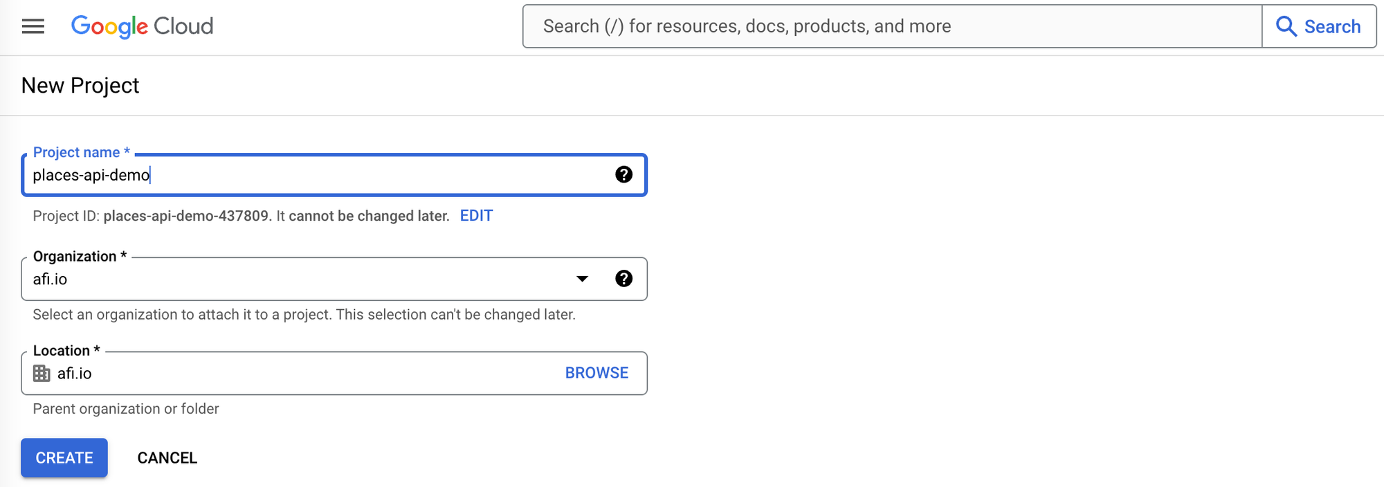Click the bold places-api-demo-437809 project ID text
1384x487 pixels.
coord(186,215)
